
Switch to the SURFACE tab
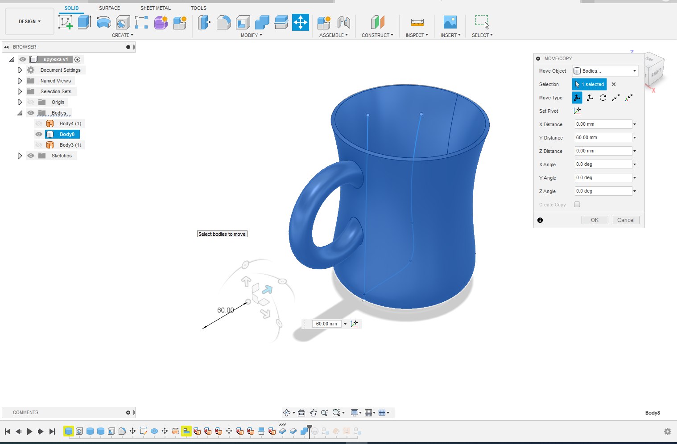pos(109,8)
